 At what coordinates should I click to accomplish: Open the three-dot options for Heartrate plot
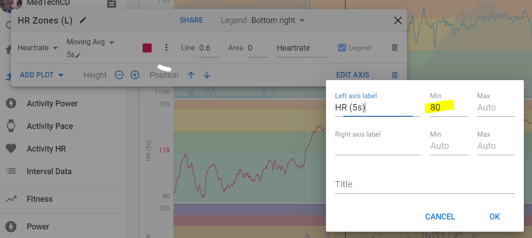pyautogui.click(x=166, y=48)
